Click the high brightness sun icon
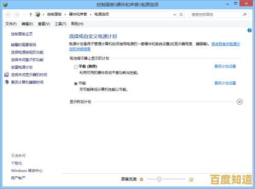The height and width of the screenshot is (189, 255). click(191, 179)
